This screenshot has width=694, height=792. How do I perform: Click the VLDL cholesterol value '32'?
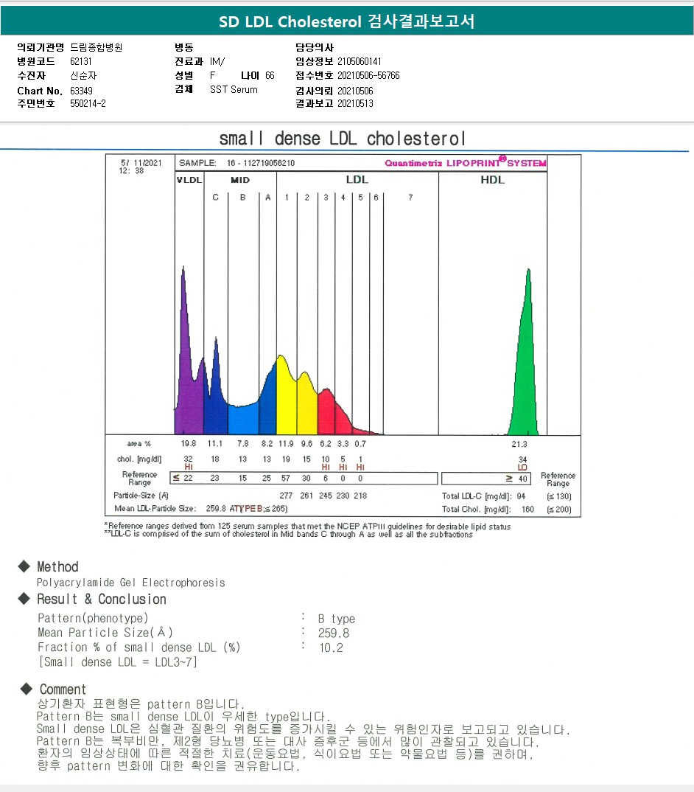[x=189, y=459]
